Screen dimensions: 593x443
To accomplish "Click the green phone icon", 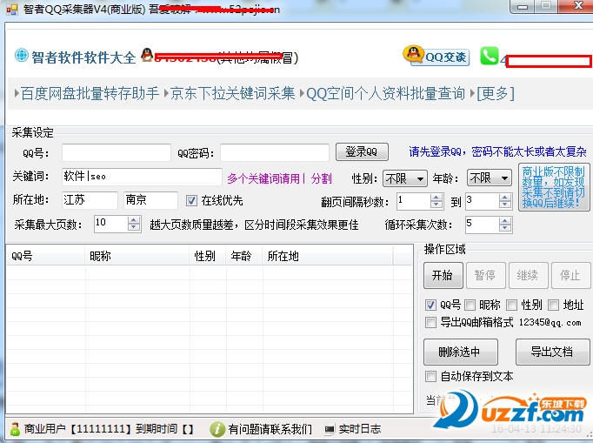I will tap(490, 56).
